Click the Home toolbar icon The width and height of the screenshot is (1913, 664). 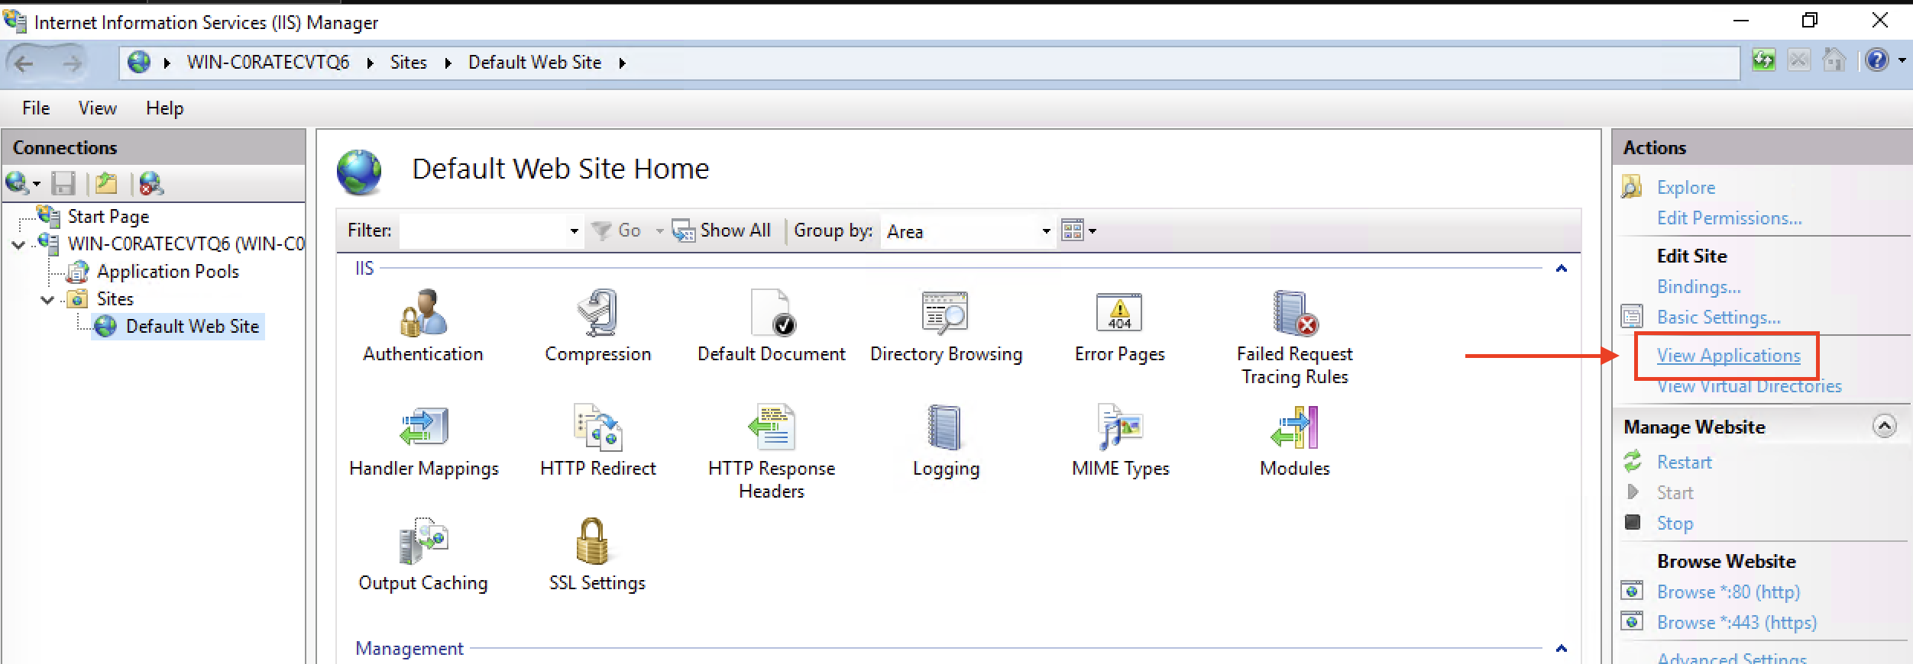[1834, 60]
